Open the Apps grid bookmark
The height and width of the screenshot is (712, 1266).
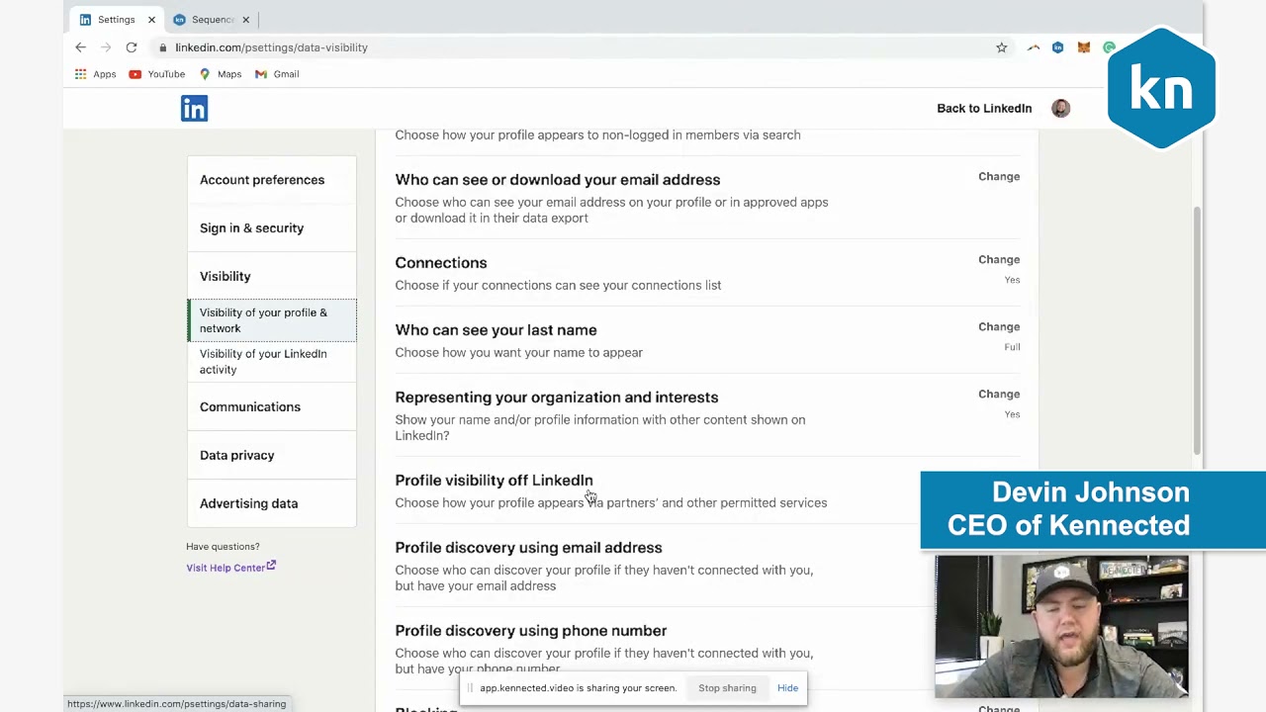pos(95,74)
